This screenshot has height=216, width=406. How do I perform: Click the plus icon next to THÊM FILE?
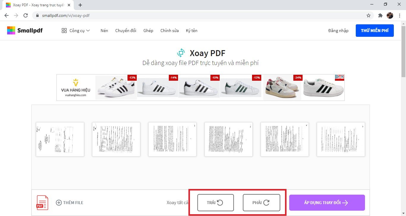(59, 202)
